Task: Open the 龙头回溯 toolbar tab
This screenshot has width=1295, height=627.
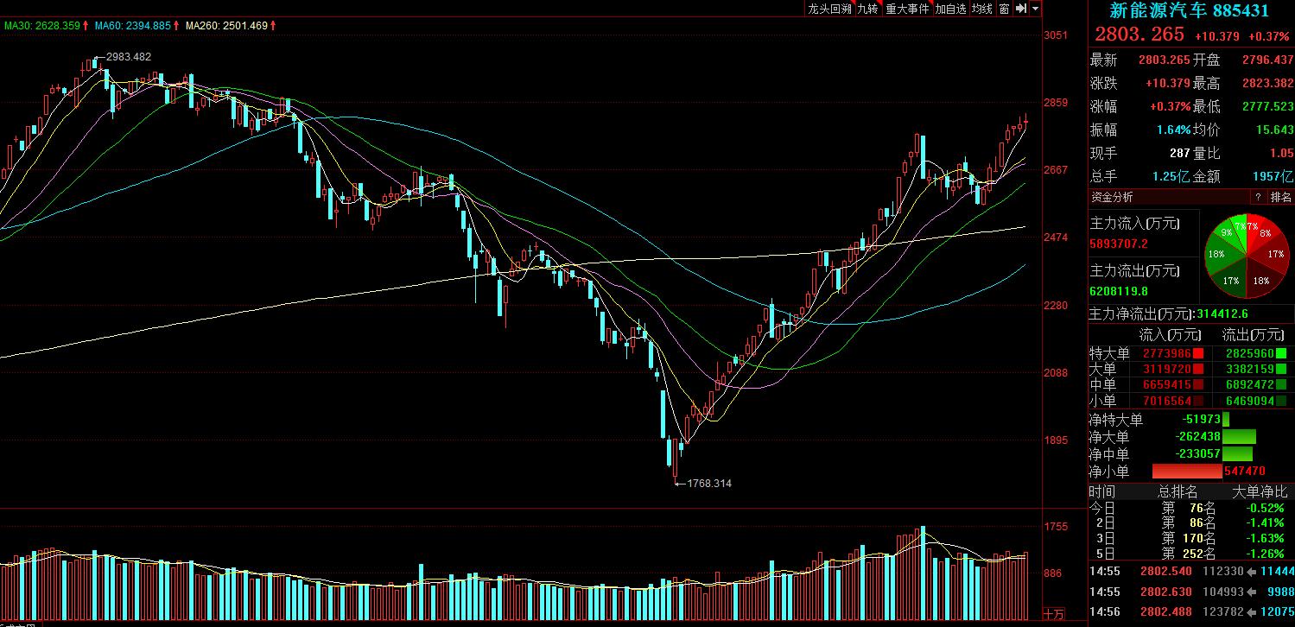Action: tap(829, 9)
